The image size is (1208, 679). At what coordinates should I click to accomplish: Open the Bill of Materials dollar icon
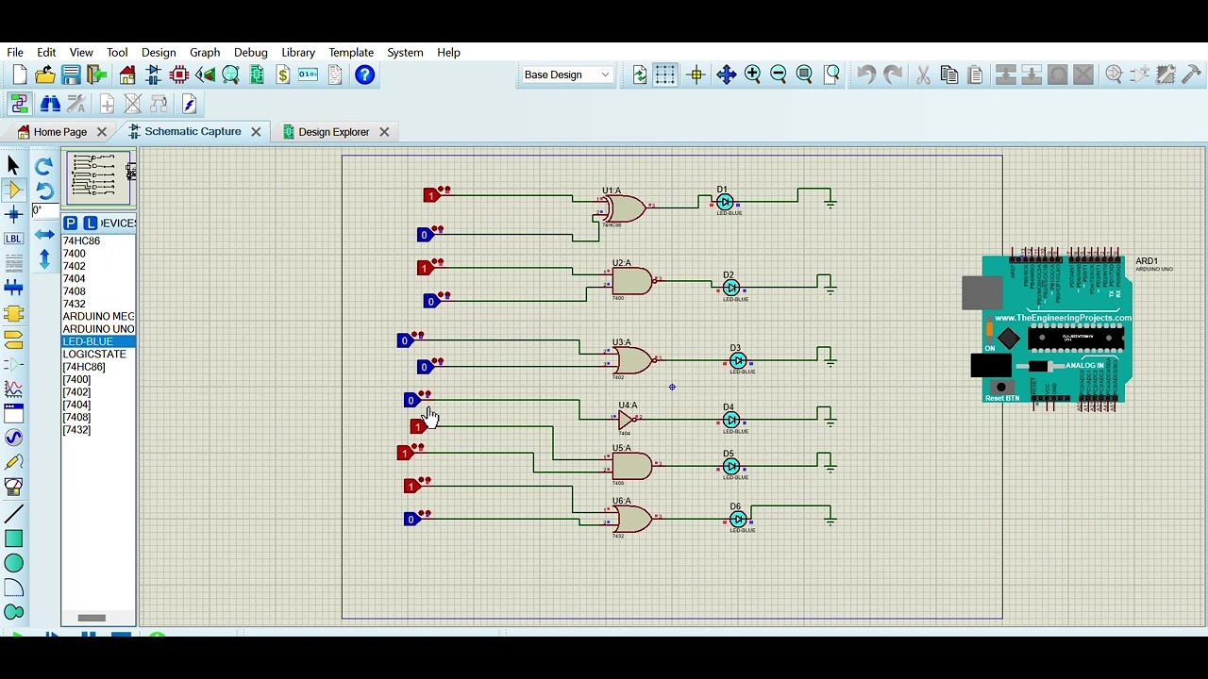[x=282, y=75]
